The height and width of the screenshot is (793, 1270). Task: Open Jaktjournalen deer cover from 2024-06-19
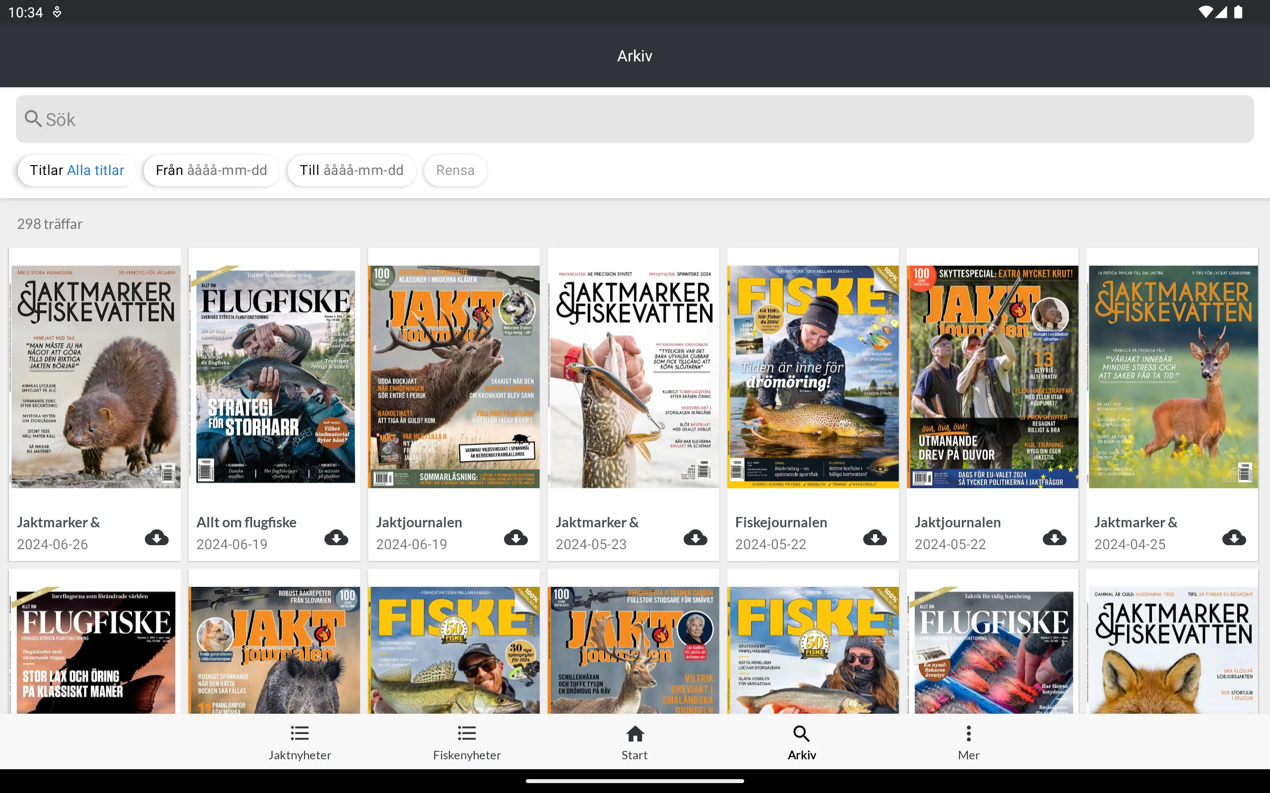[x=454, y=377]
